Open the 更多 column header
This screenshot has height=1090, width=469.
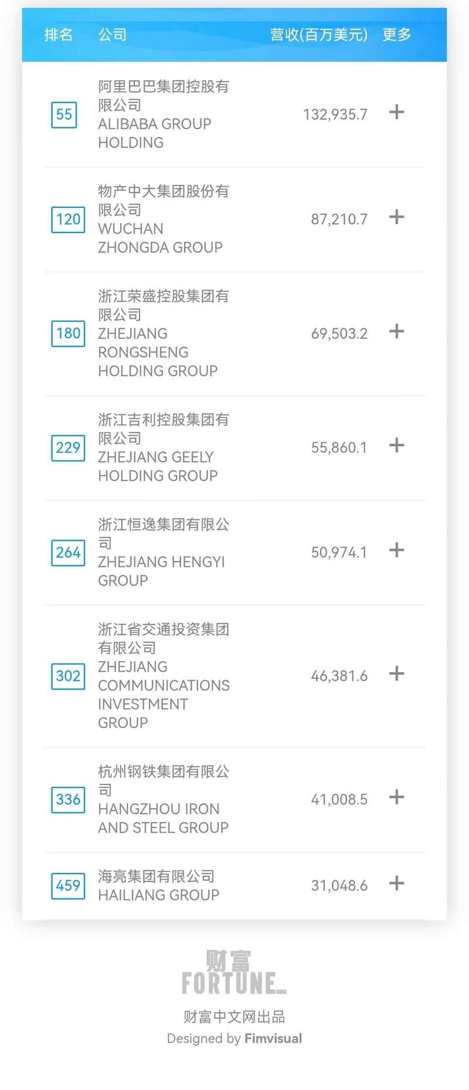tap(397, 35)
